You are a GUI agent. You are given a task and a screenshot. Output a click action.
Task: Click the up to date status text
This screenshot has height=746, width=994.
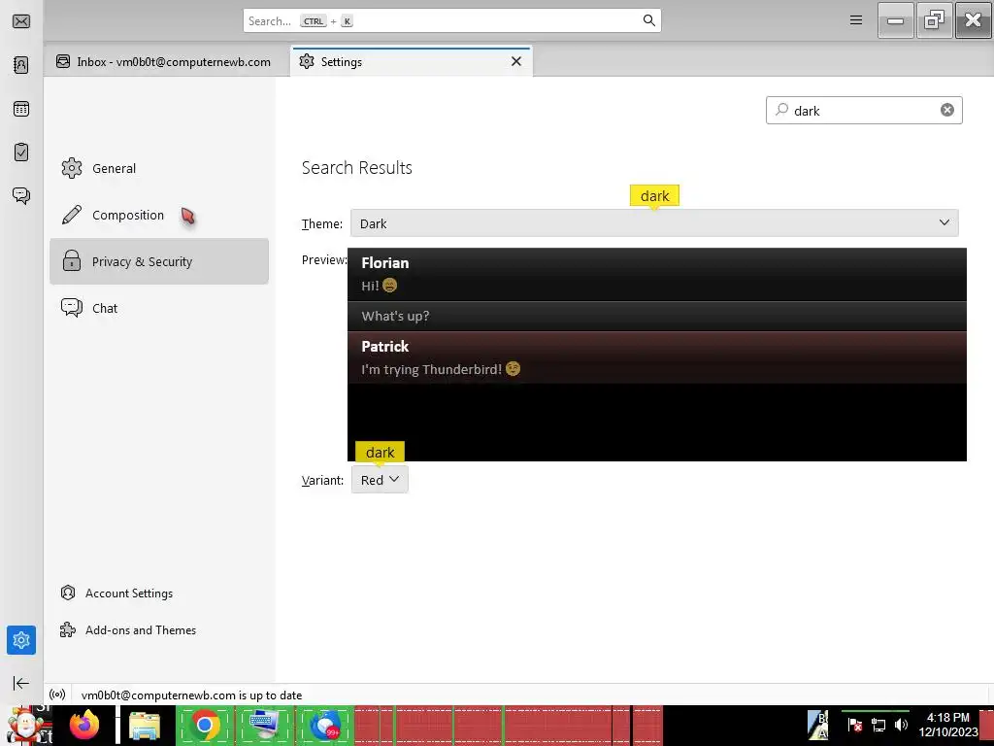click(191, 695)
